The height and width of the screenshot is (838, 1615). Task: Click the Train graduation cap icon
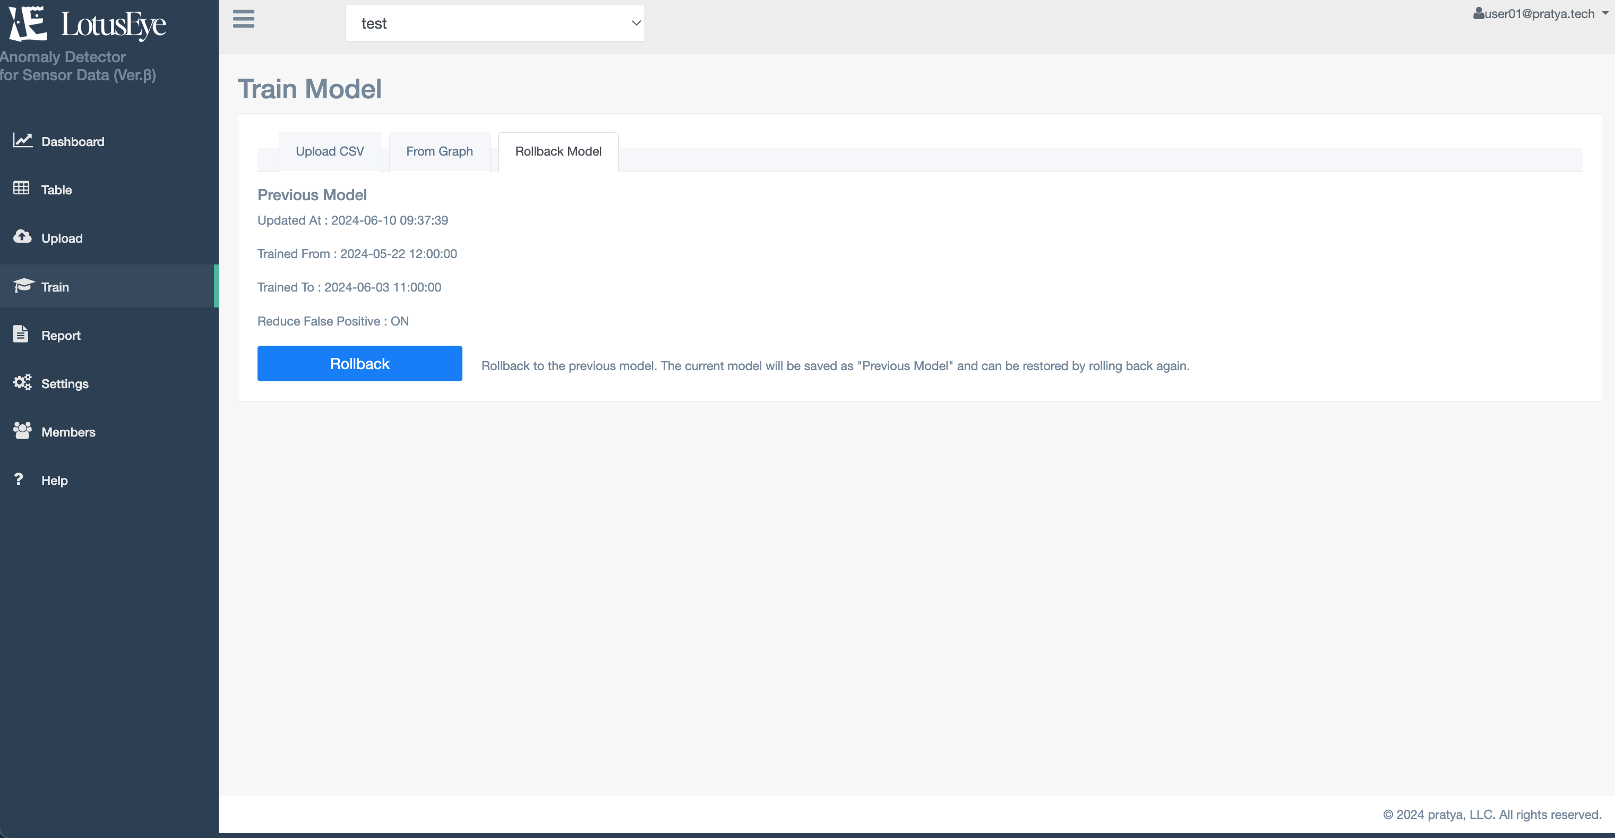[x=23, y=285]
